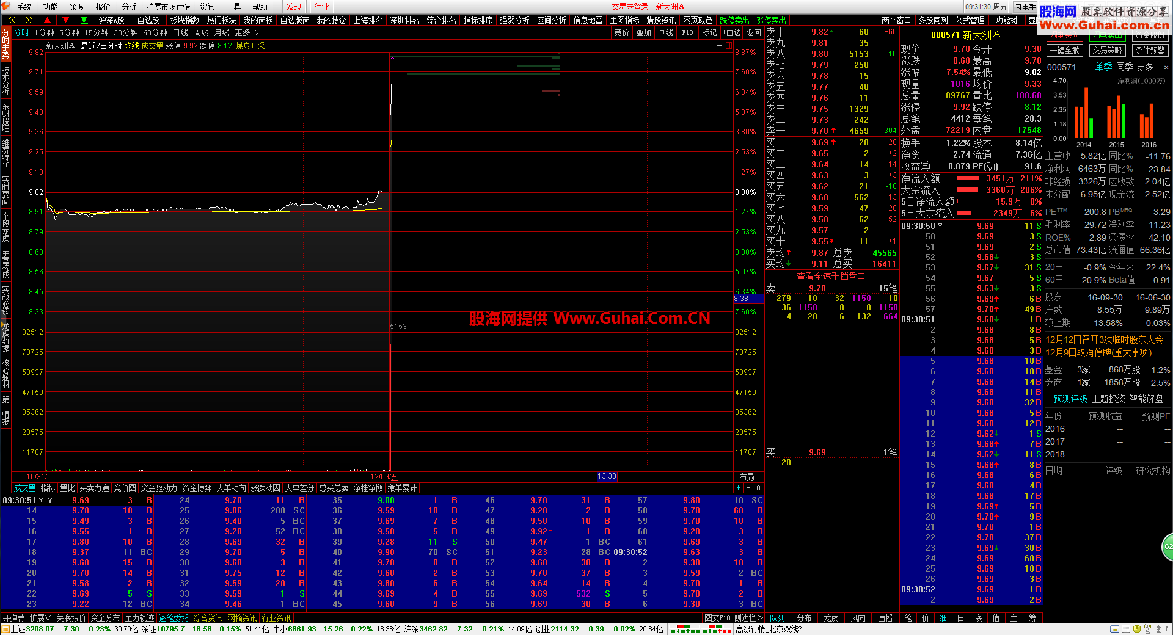
Task: Toggle the 画线 drawing mode
Action: pos(665,32)
